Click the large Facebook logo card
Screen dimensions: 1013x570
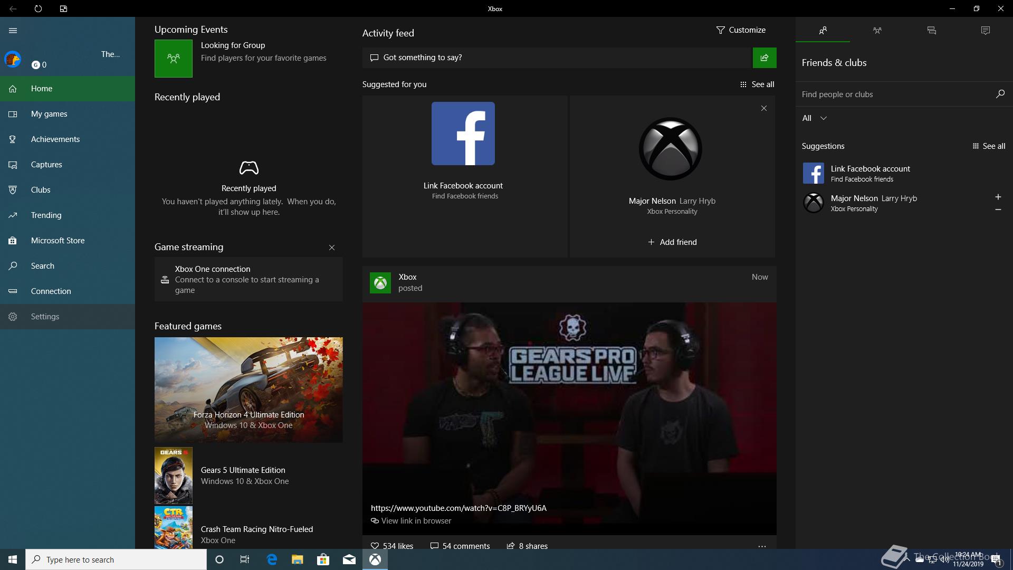(463, 134)
